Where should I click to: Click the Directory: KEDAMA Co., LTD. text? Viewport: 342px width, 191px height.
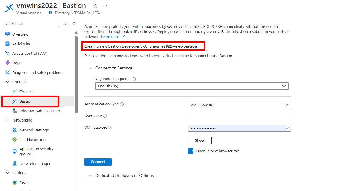(78, 13)
